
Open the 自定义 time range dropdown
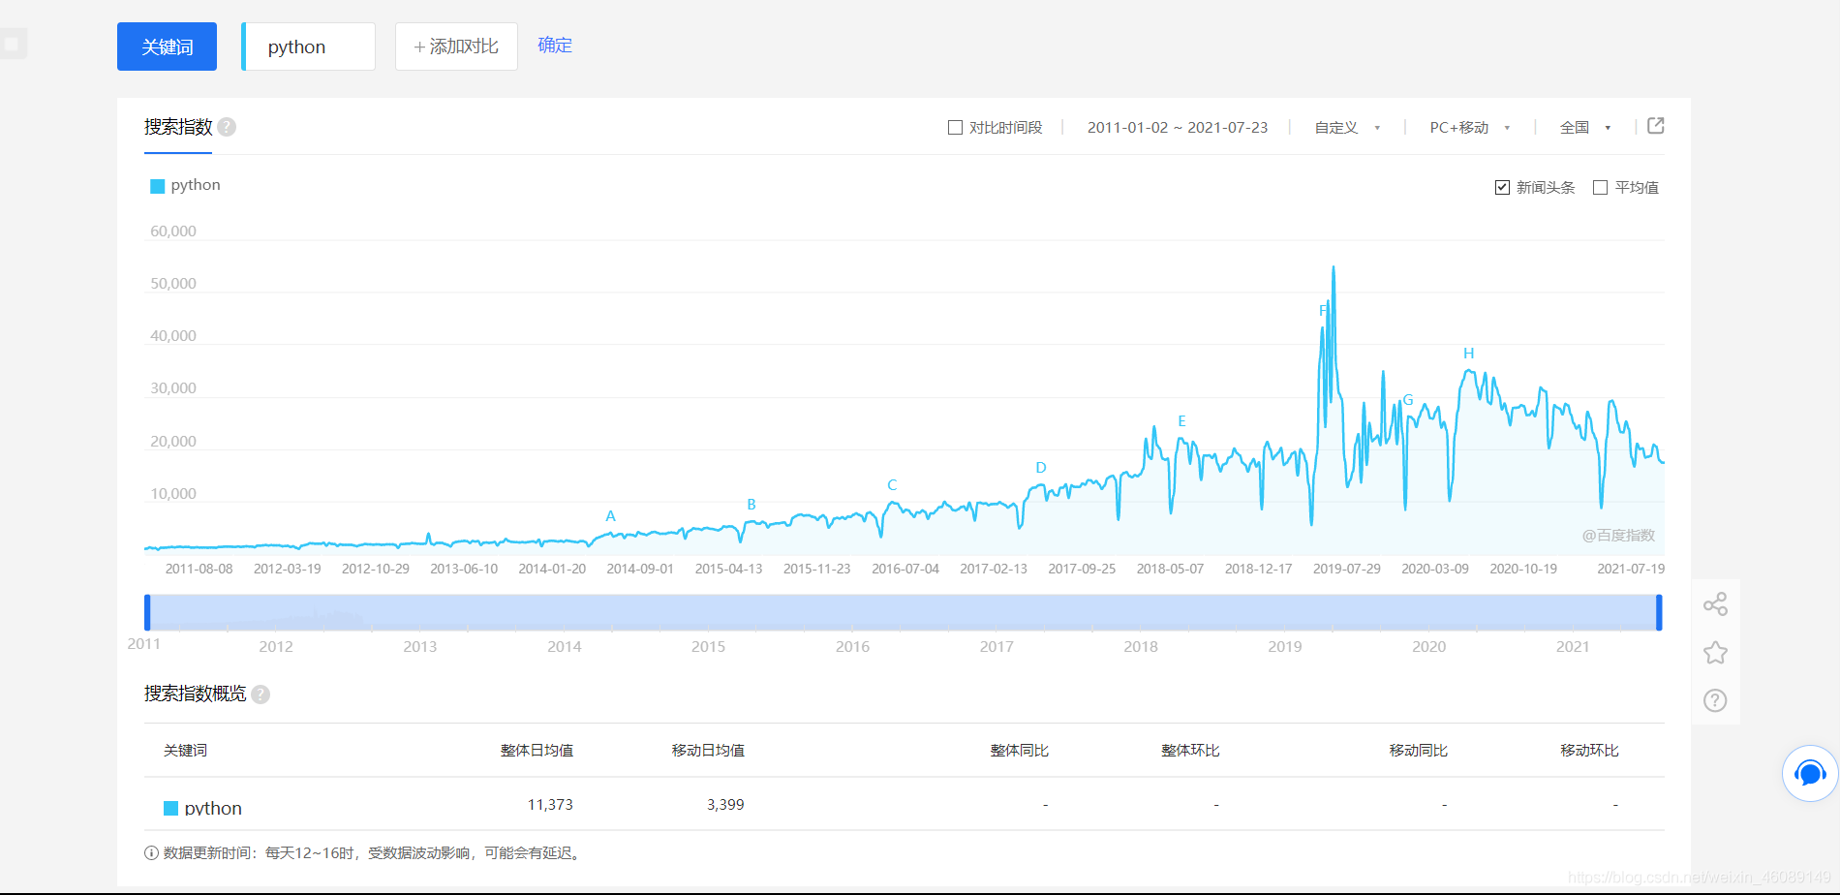coord(1347,128)
